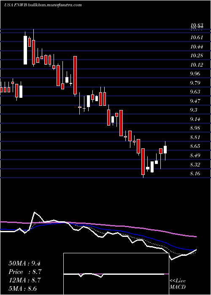The width and height of the screenshot is (211, 295).
Task: Click the 8.32 price axis label
Action: [x=195, y=165]
